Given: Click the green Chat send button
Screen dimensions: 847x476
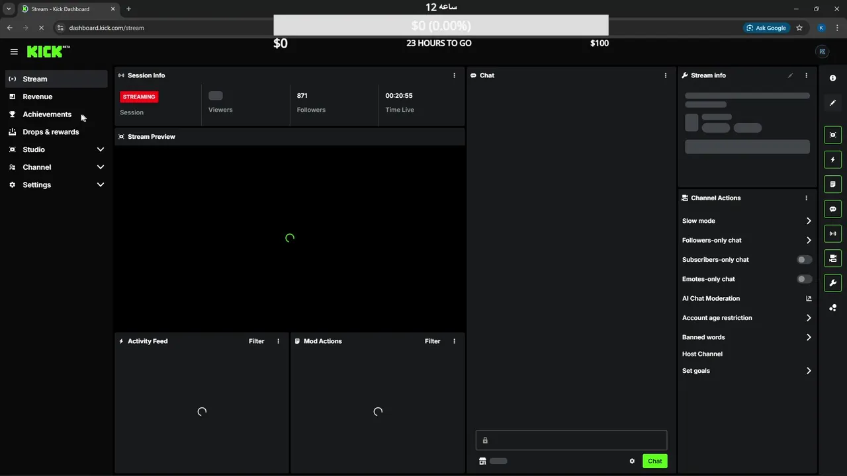Looking at the screenshot, I should point(654,461).
